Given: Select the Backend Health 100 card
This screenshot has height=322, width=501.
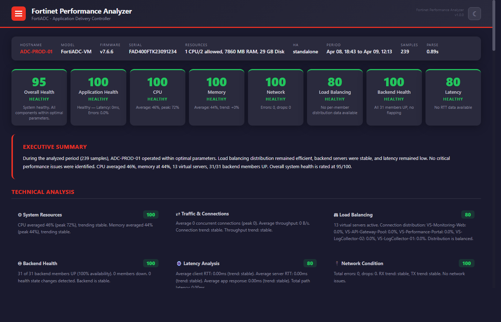Looking at the screenshot, I should [x=394, y=97].
